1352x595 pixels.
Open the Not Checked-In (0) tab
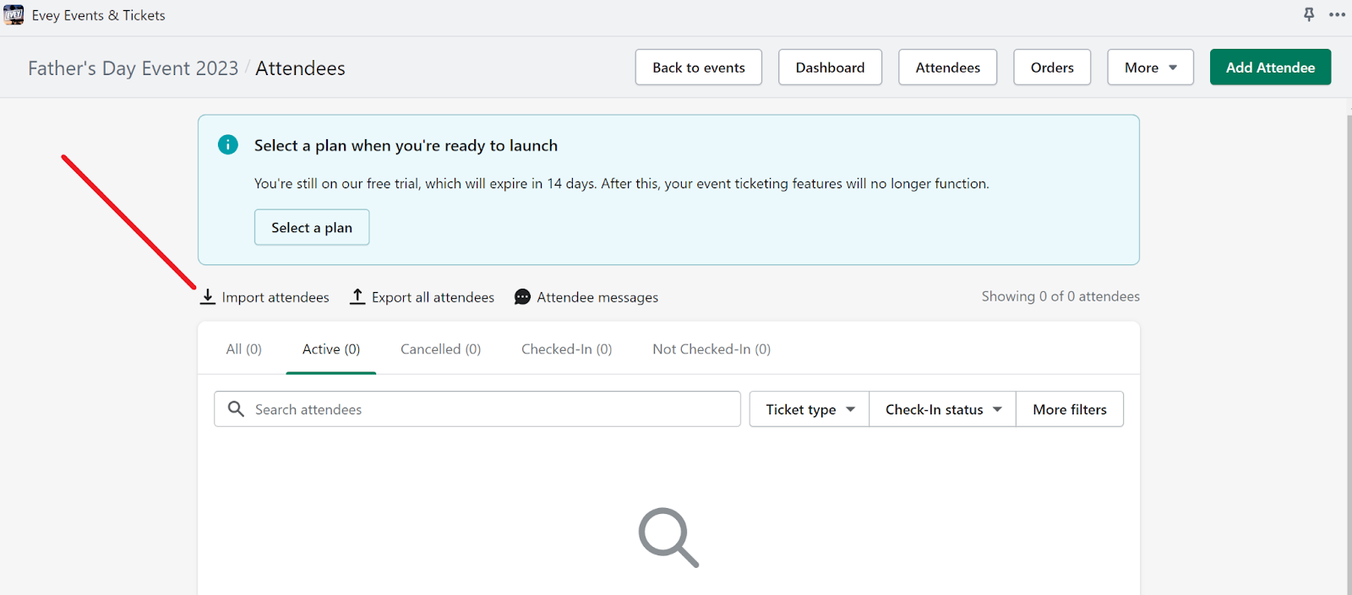click(x=711, y=349)
